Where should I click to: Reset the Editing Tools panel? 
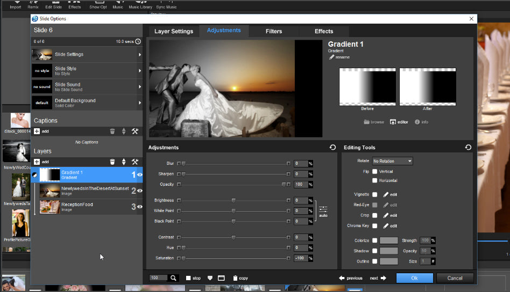point(468,147)
